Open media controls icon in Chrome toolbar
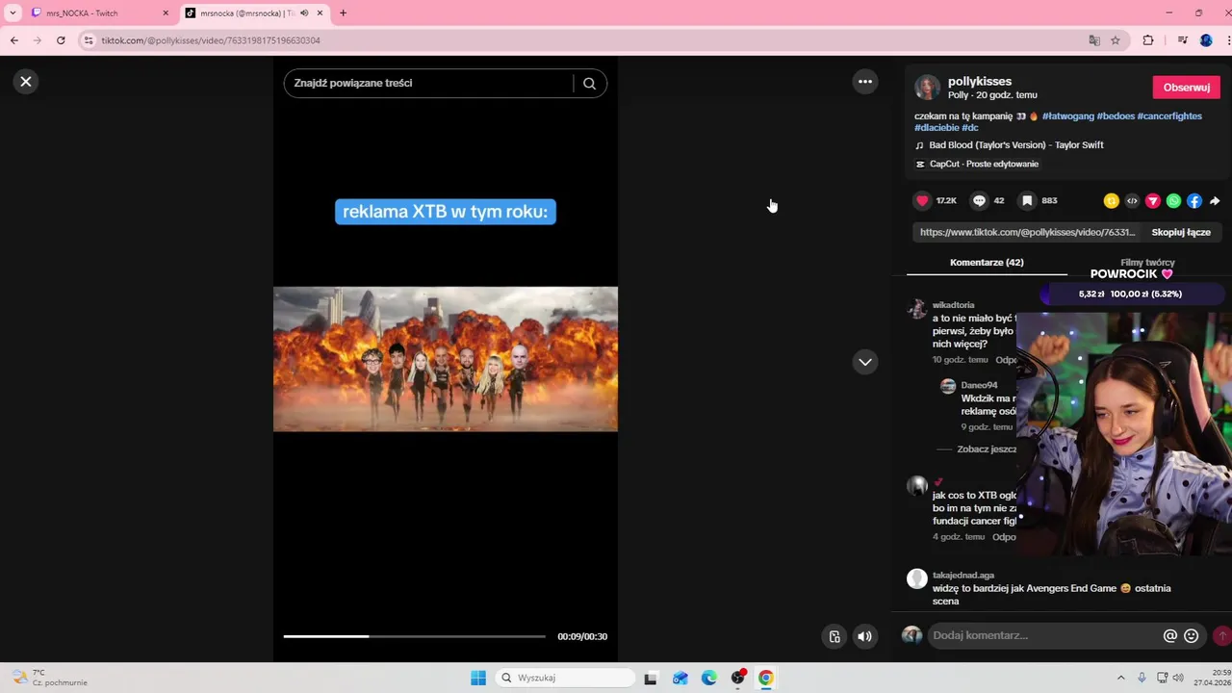Screen dimensions: 1232x693 pyautogui.click(x=1182, y=40)
